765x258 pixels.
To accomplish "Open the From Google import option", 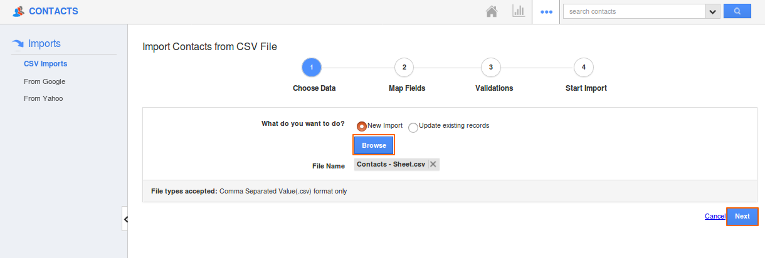I will click(45, 81).
